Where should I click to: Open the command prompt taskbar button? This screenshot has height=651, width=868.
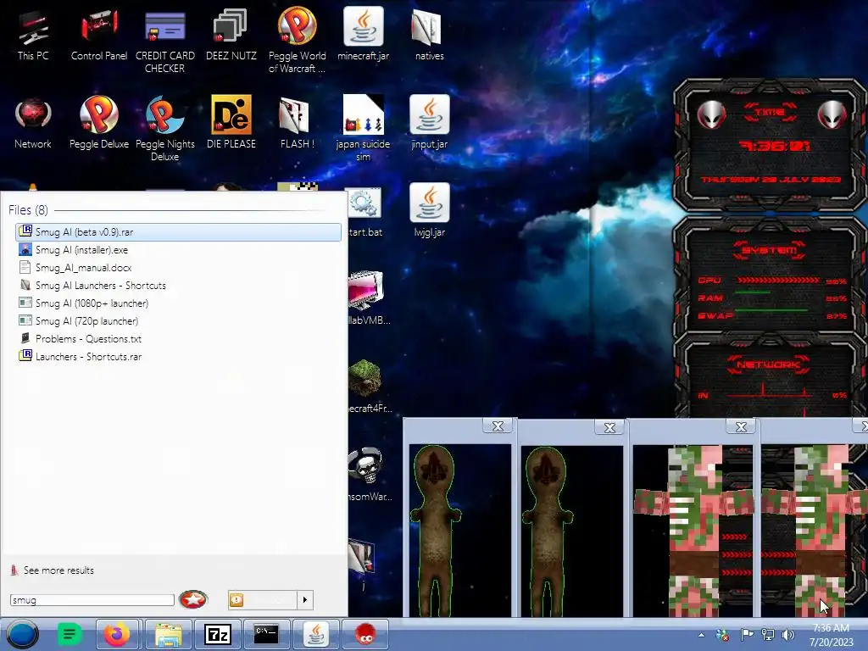[x=265, y=634]
